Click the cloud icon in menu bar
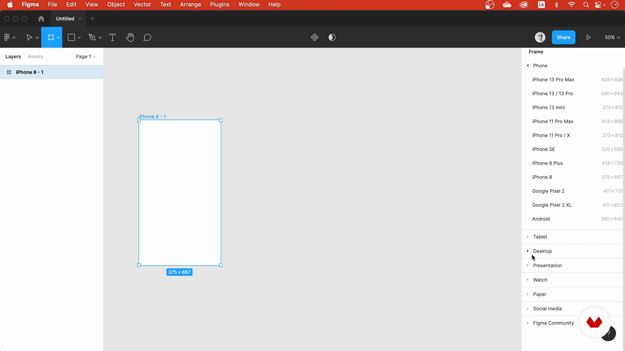The height and width of the screenshot is (351, 625). tap(507, 5)
